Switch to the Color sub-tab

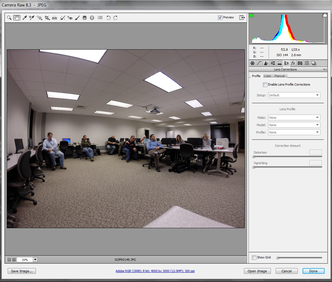click(268, 76)
